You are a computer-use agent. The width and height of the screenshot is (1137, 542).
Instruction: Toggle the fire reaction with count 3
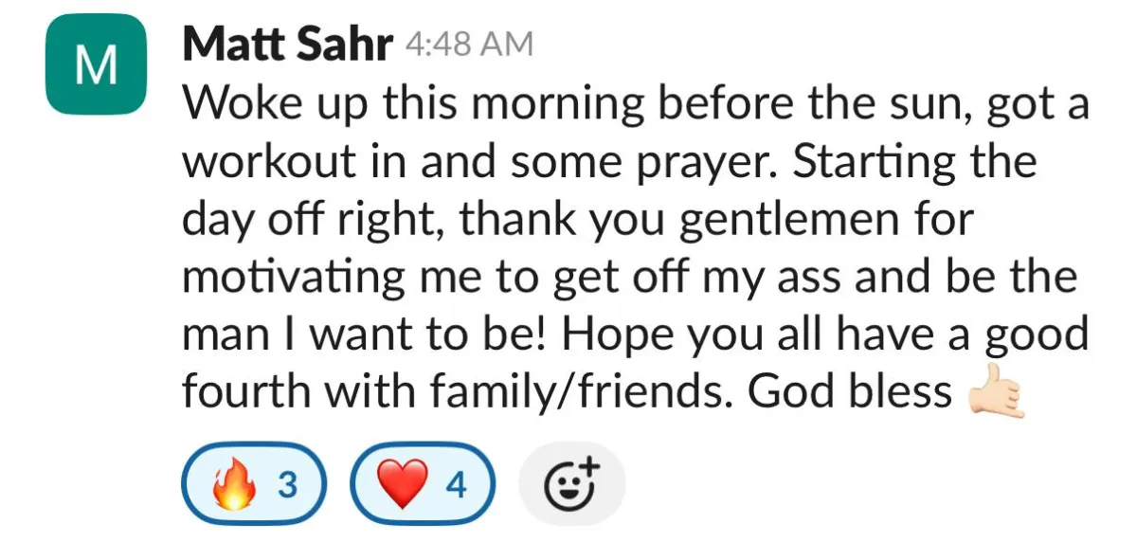point(253,484)
